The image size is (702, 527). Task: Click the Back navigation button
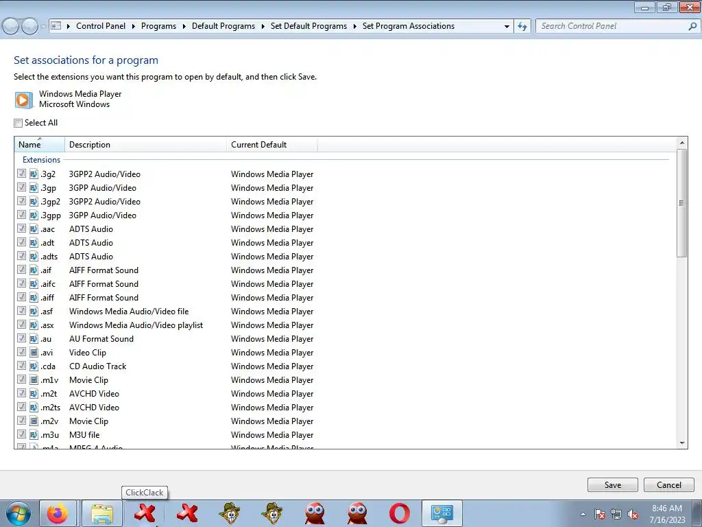[11, 27]
